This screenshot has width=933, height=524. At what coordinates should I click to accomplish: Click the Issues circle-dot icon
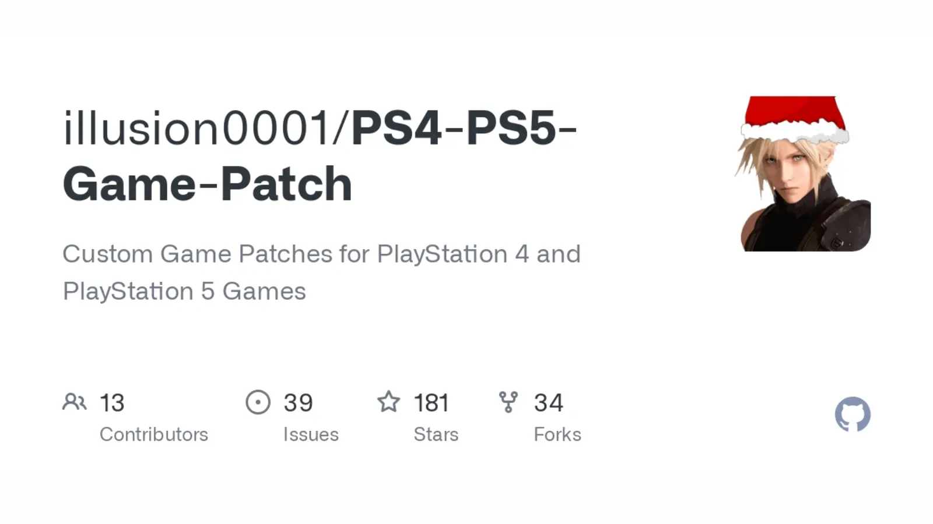(258, 402)
